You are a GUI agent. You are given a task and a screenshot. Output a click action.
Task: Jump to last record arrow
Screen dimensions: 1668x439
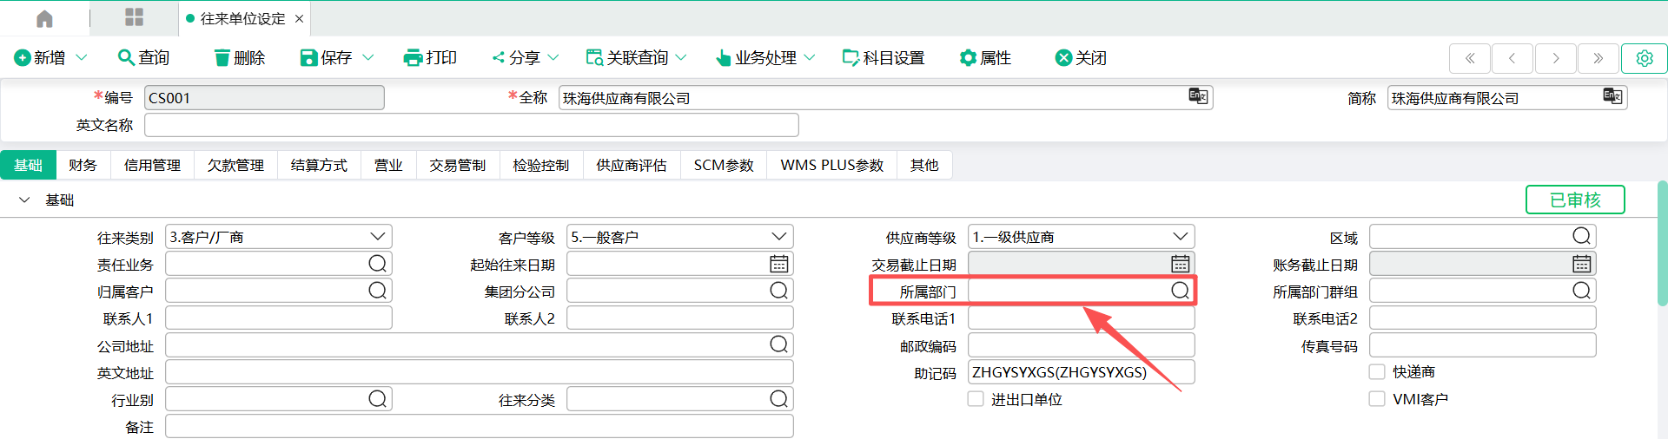point(1598,58)
